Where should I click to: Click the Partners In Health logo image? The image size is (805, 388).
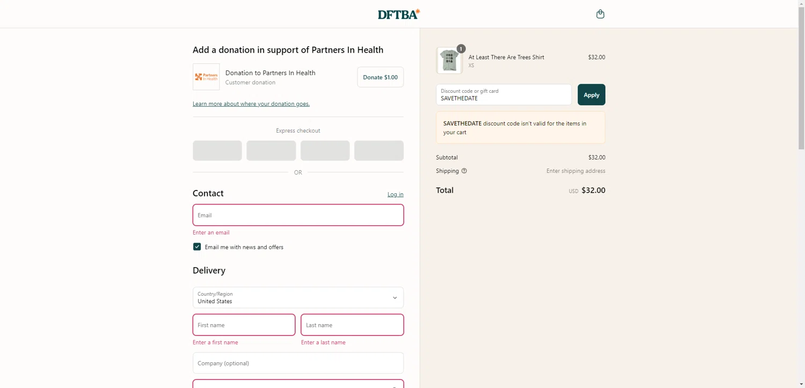point(206,77)
